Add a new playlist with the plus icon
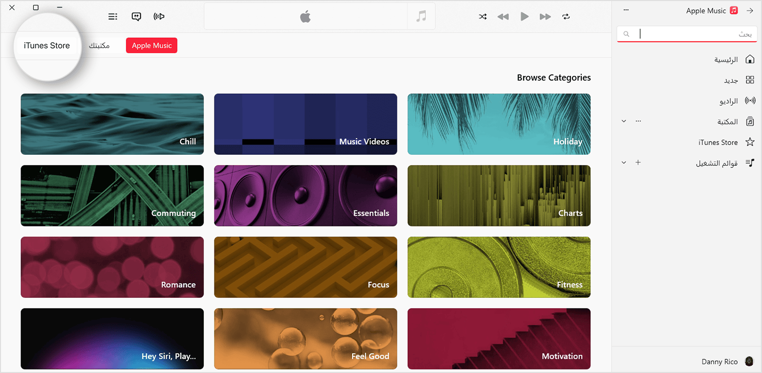The width and height of the screenshot is (762, 373). (638, 162)
